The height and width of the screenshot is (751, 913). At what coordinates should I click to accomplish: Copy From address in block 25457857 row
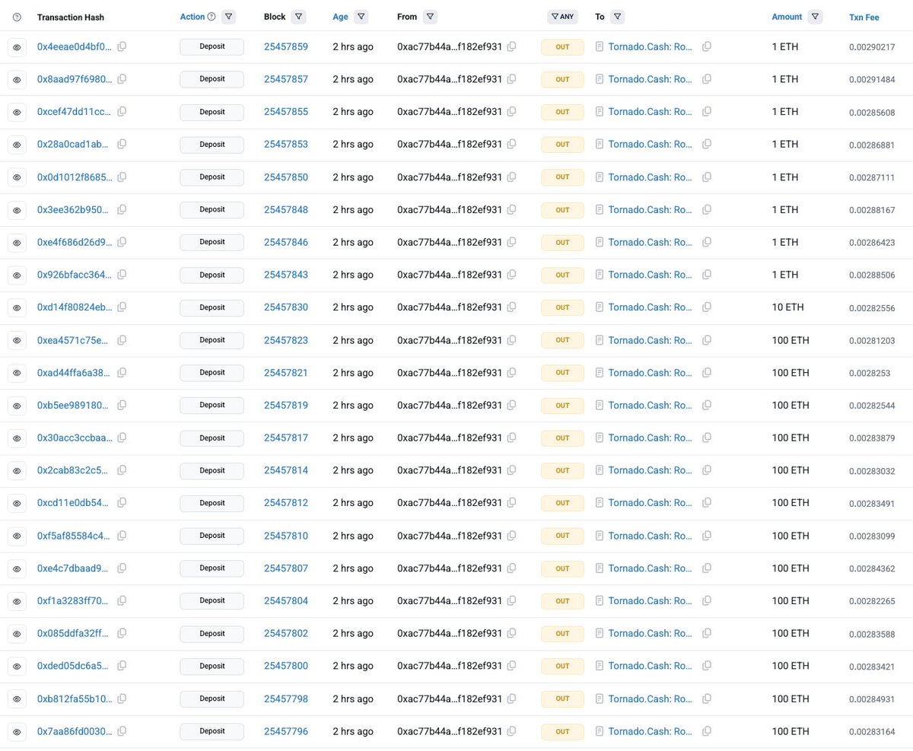click(x=511, y=79)
